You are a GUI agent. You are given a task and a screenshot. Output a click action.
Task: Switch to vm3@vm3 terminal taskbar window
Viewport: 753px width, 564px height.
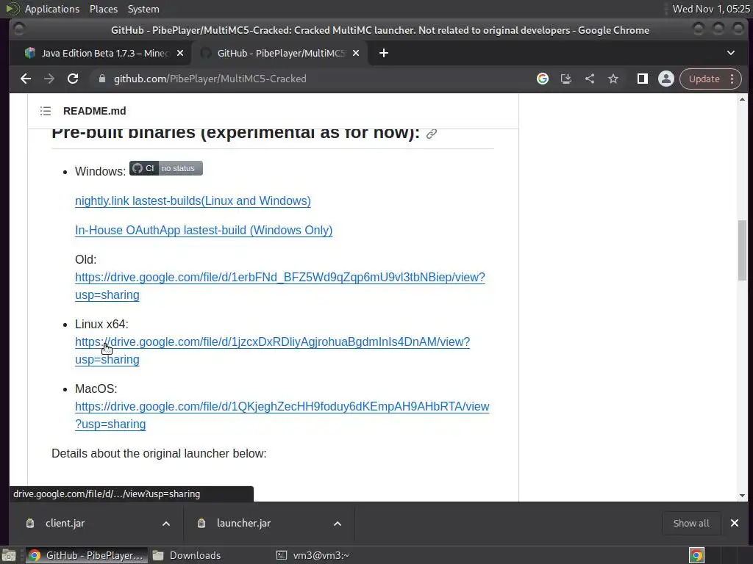(x=312, y=555)
